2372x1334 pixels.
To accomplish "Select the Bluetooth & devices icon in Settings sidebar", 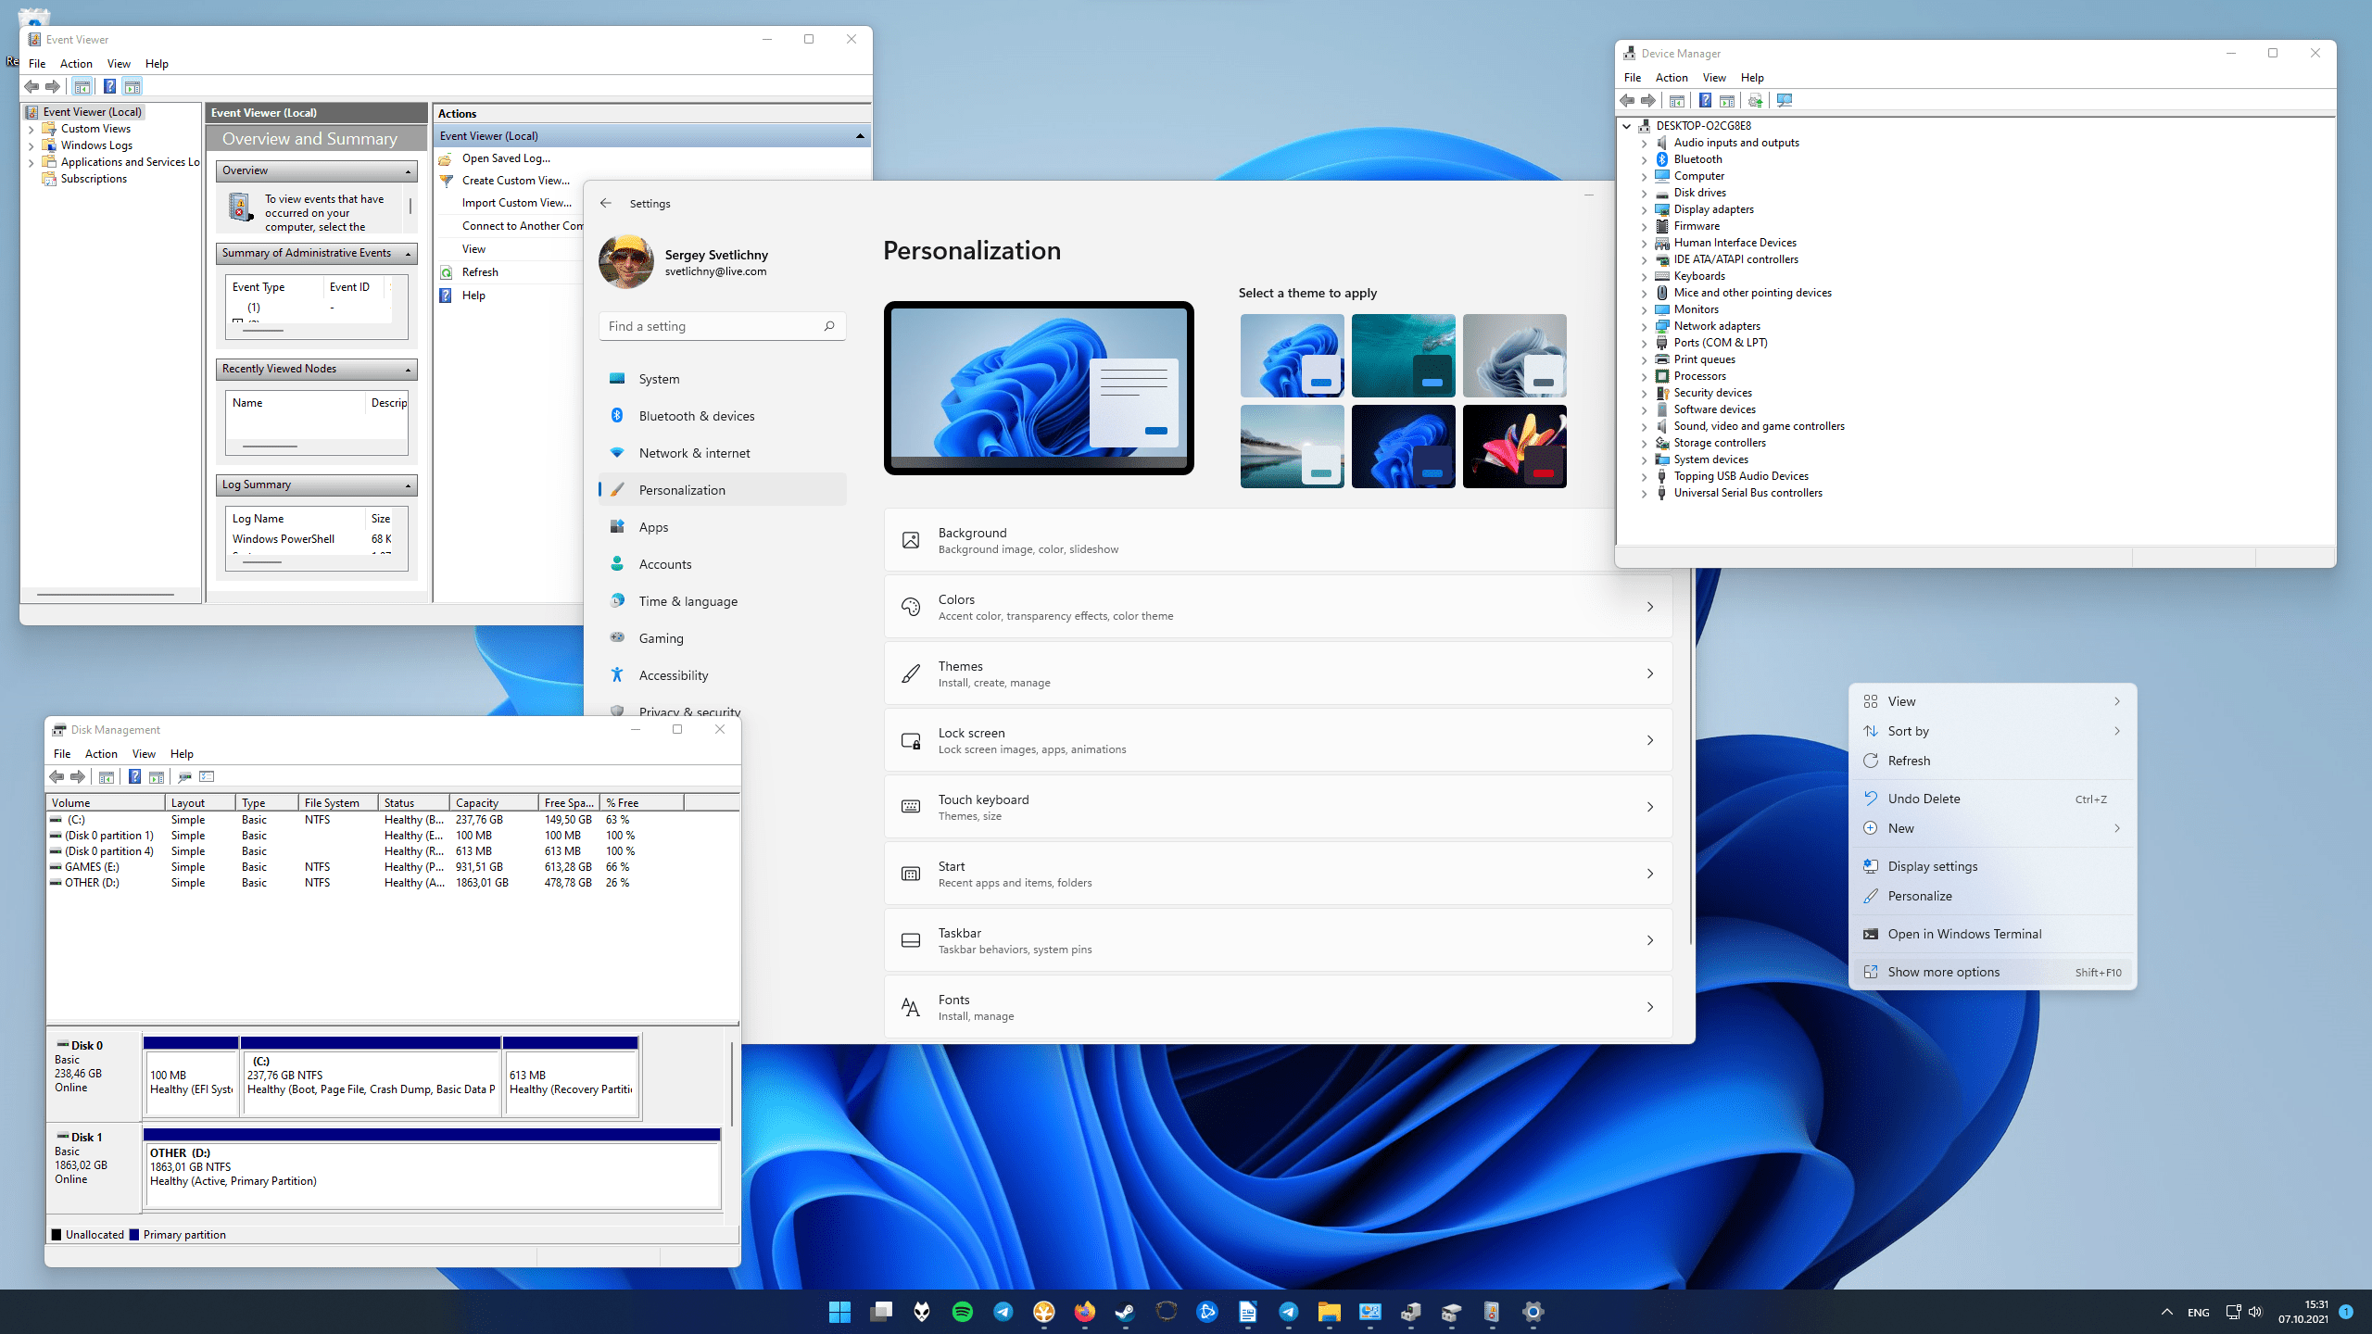I will coord(617,415).
